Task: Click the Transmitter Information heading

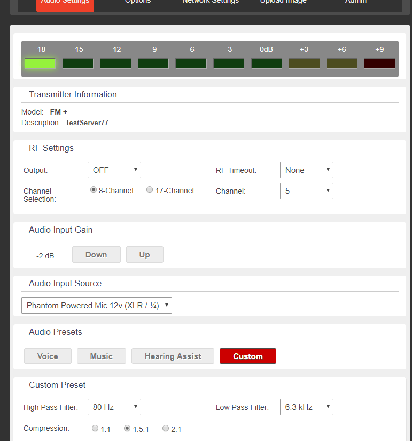Action: point(73,95)
